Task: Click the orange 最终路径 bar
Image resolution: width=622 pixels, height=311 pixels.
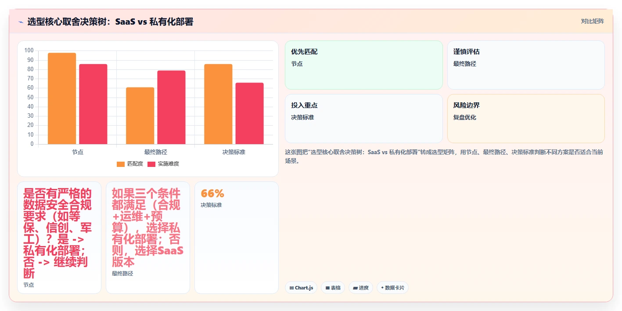Action: coord(140,116)
